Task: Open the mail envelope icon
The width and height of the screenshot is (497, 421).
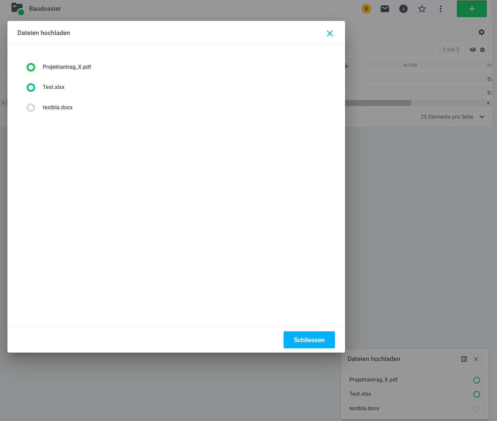Action: (x=385, y=9)
